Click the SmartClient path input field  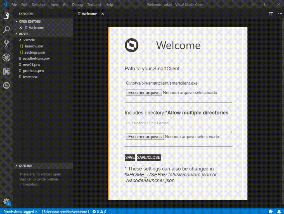click(178, 83)
